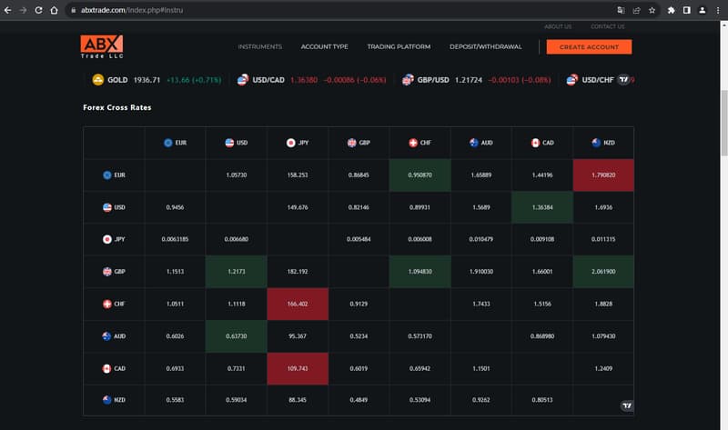Click the GOLD coin icon in ticker
Screen dimensions: 728x430
tap(97, 80)
